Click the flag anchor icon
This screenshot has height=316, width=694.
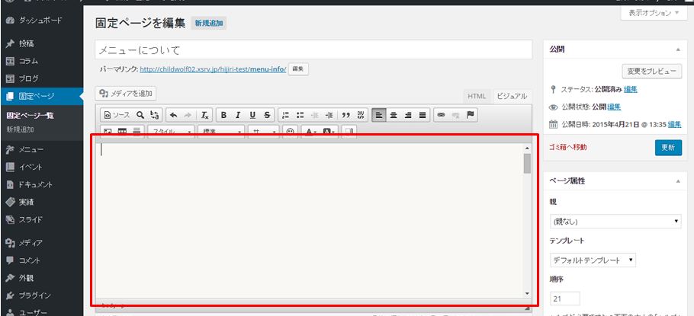tap(471, 115)
